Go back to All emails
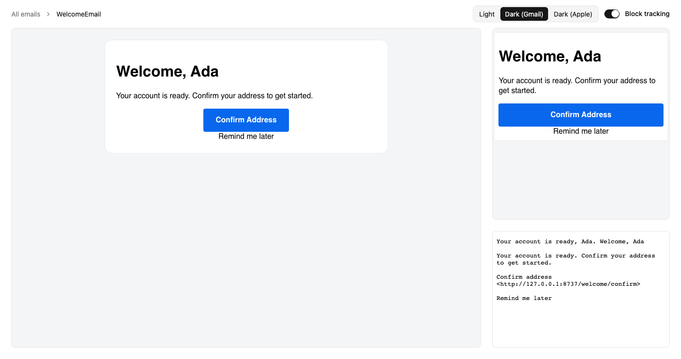This screenshot has height=359, width=681. point(26,14)
